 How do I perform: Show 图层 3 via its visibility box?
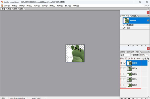(121, 74)
